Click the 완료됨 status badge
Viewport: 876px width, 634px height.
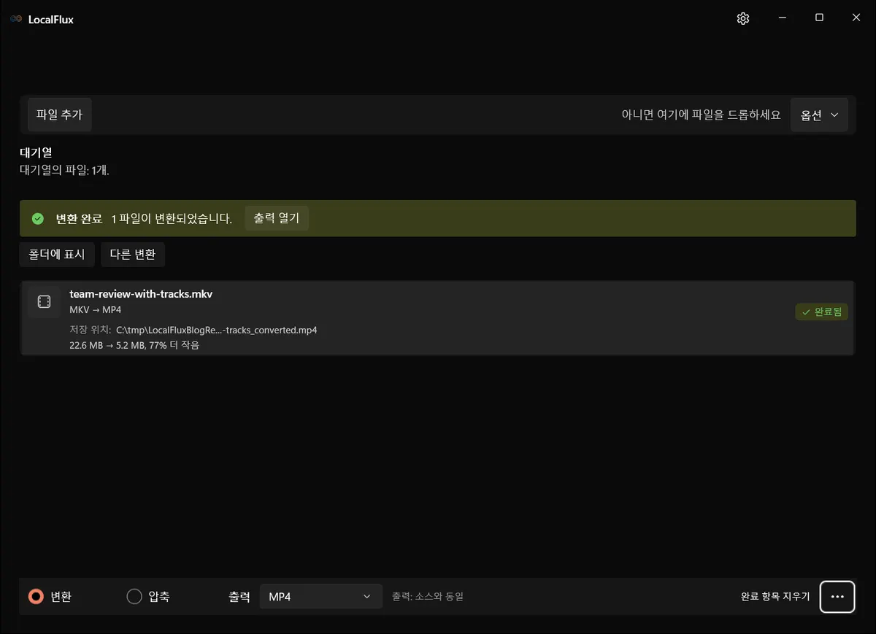click(x=821, y=312)
